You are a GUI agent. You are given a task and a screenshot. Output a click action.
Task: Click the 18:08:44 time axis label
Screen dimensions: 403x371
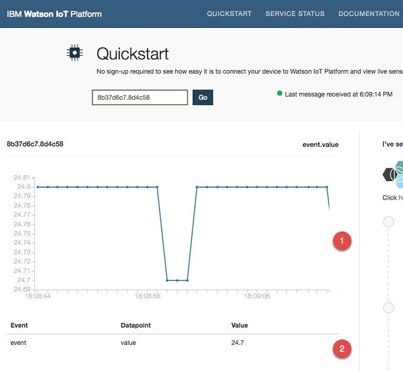(38, 296)
